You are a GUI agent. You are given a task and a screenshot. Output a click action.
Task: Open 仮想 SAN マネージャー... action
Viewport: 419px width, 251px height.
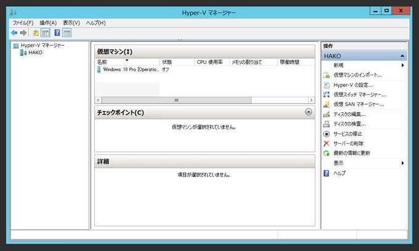click(x=359, y=104)
